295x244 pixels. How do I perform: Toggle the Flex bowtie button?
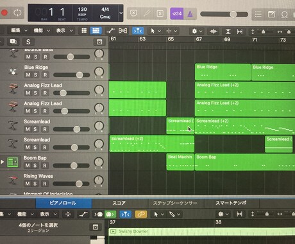[122, 31]
